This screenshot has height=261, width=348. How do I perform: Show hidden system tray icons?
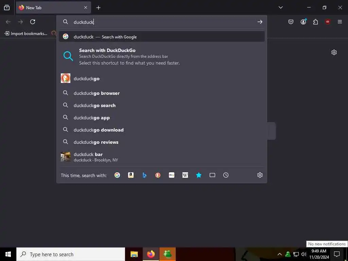[280, 254]
